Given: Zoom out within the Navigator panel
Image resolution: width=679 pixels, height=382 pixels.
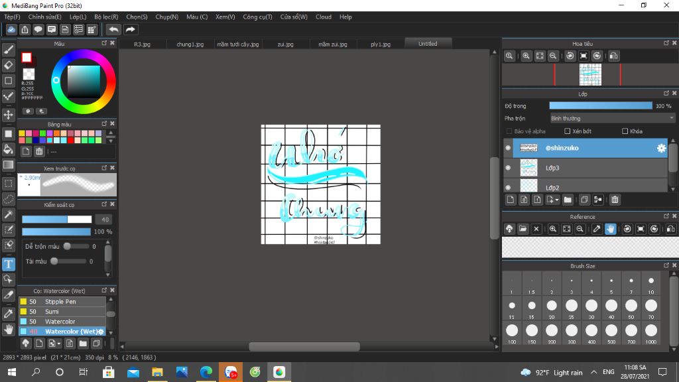Looking at the screenshot, I should coord(553,56).
